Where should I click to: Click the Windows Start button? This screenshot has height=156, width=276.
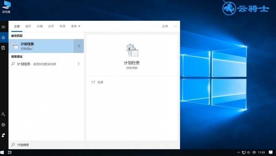pos(2,153)
